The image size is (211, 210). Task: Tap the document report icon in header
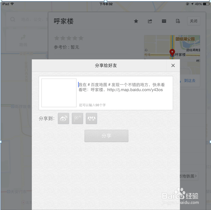click(x=178, y=21)
